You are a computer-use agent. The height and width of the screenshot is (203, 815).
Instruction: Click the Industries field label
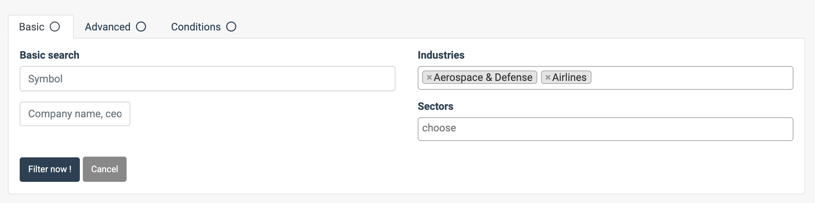coord(441,55)
